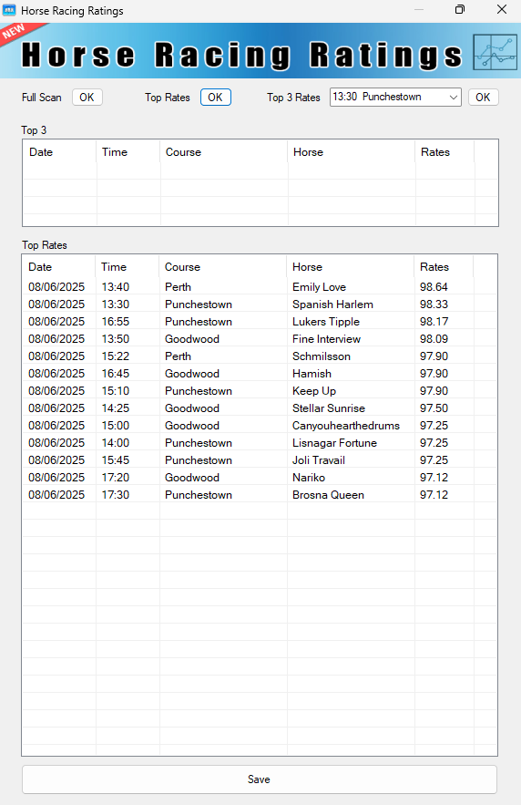Viewport: 521px width, 805px height.
Task: Confirm Top 3 Rates with OK button
Action: (483, 97)
